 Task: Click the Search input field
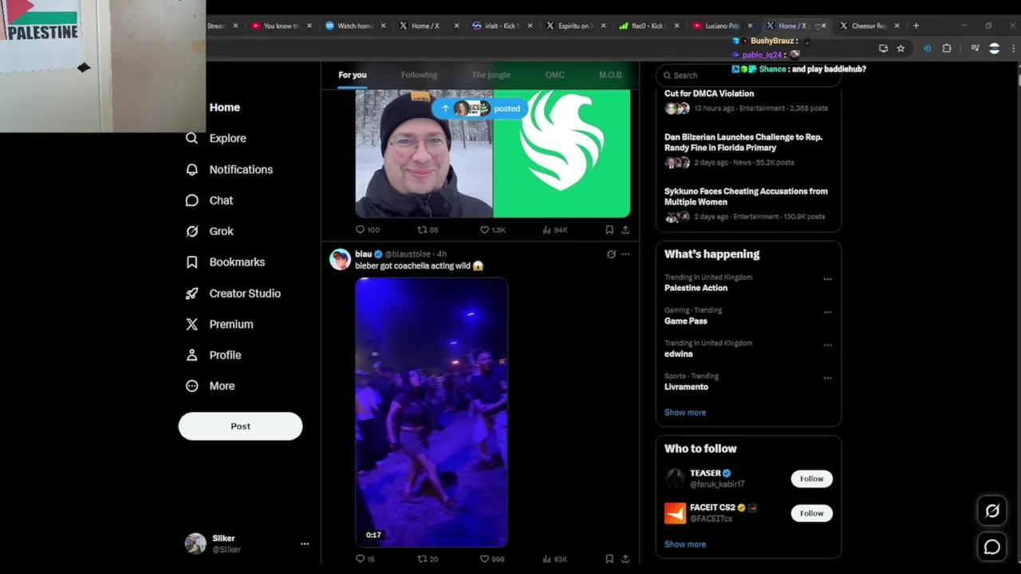pyautogui.click(x=748, y=75)
